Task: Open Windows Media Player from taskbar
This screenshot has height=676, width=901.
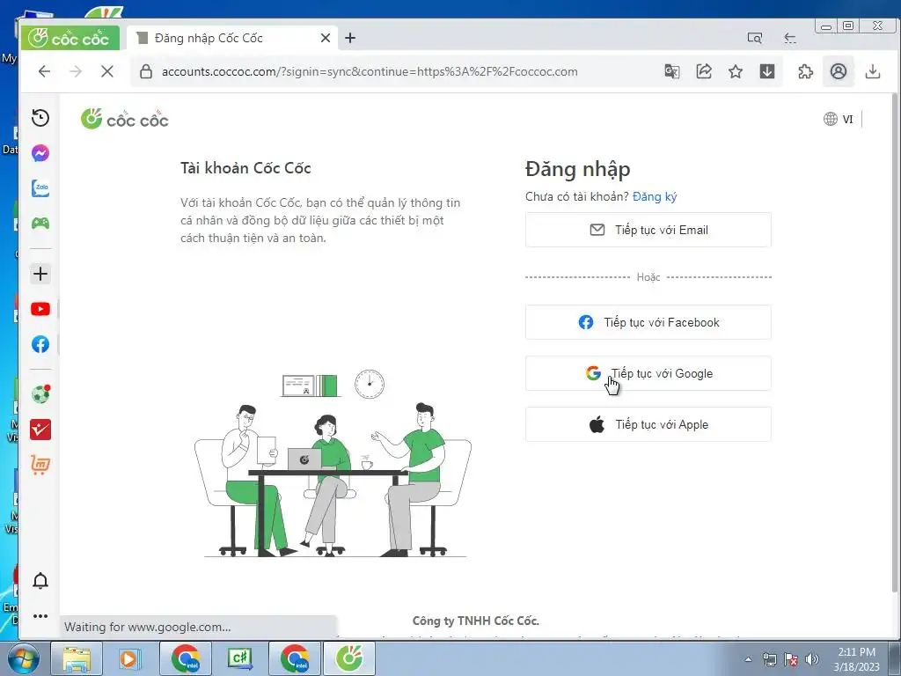Action: pyautogui.click(x=128, y=658)
